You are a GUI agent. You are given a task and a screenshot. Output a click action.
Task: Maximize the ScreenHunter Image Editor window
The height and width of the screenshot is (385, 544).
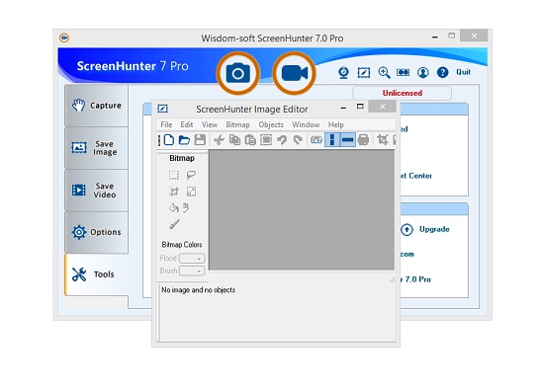(360, 107)
